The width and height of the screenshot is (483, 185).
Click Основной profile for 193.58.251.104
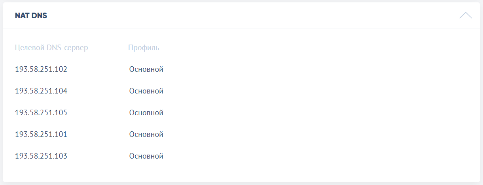point(146,91)
